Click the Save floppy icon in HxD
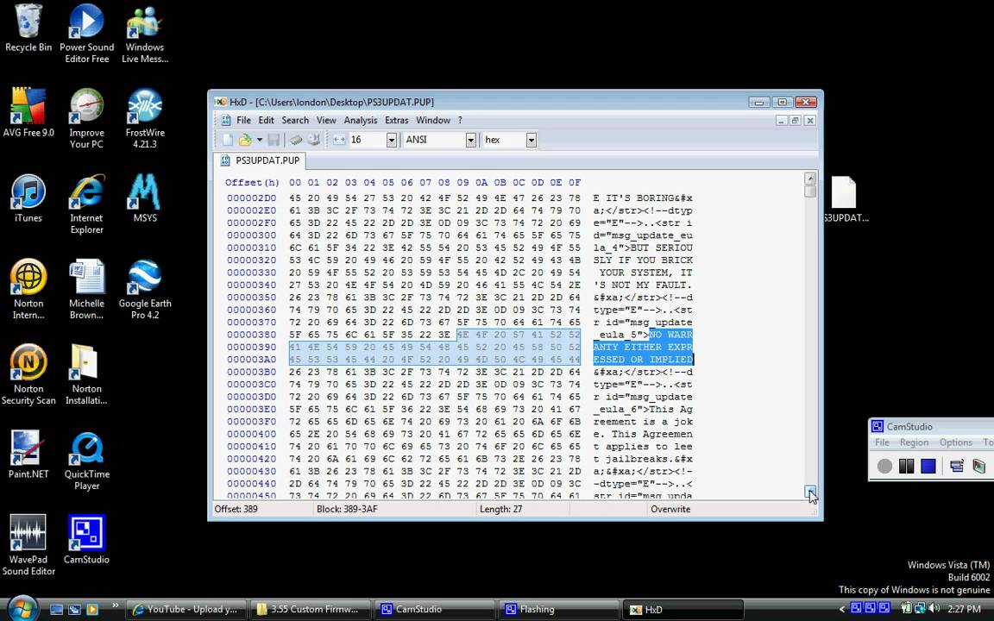The height and width of the screenshot is (621, 994). (274, 140)
